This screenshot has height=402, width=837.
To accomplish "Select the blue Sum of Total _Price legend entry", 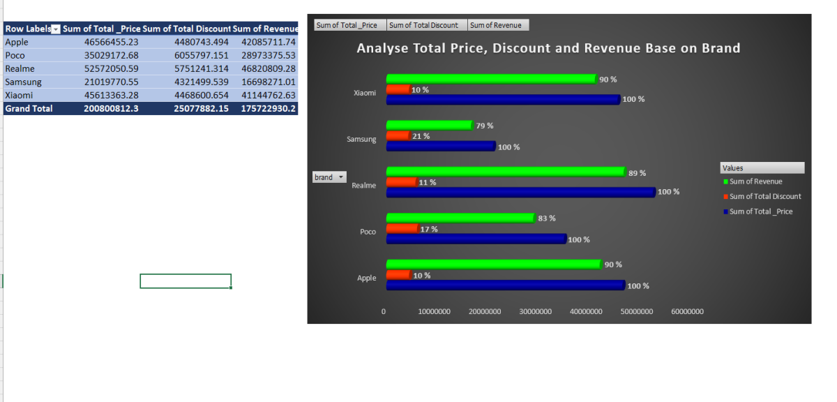I will click(760, 211).
